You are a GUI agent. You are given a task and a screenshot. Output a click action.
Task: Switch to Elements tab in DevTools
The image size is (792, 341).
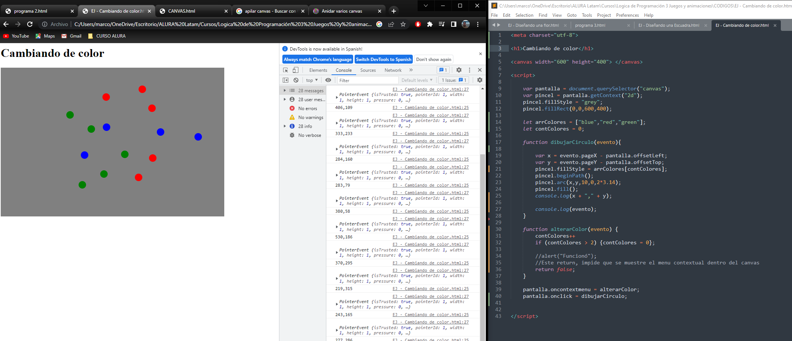[x=318, y=70]
